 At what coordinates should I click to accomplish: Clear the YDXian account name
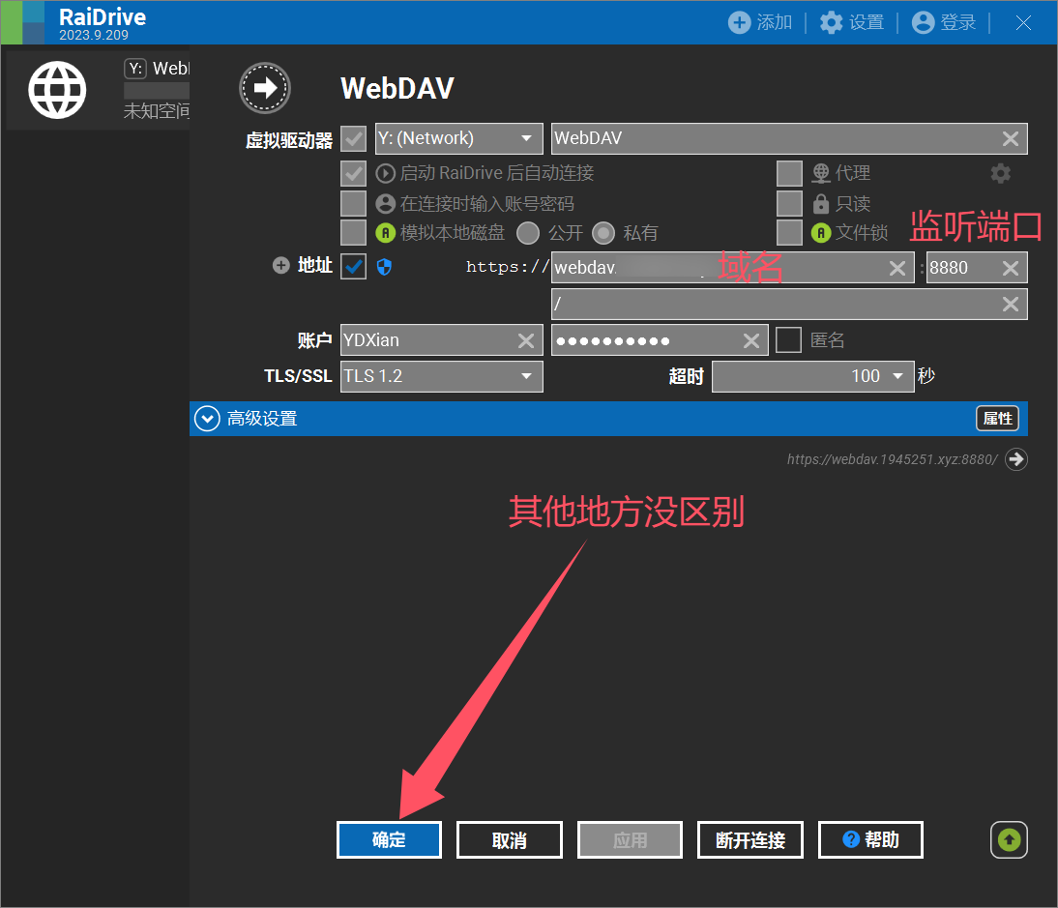click(526, 340)
